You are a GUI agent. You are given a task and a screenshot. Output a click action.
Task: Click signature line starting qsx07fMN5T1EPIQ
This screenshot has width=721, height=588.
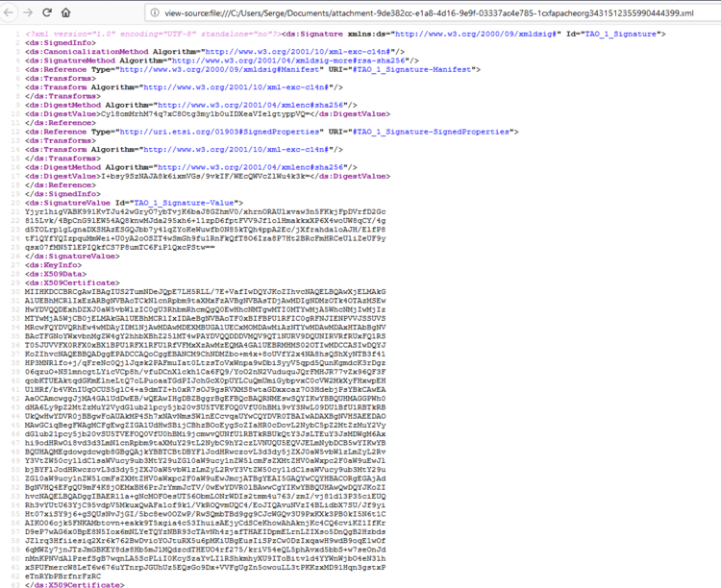click(120, 248)
